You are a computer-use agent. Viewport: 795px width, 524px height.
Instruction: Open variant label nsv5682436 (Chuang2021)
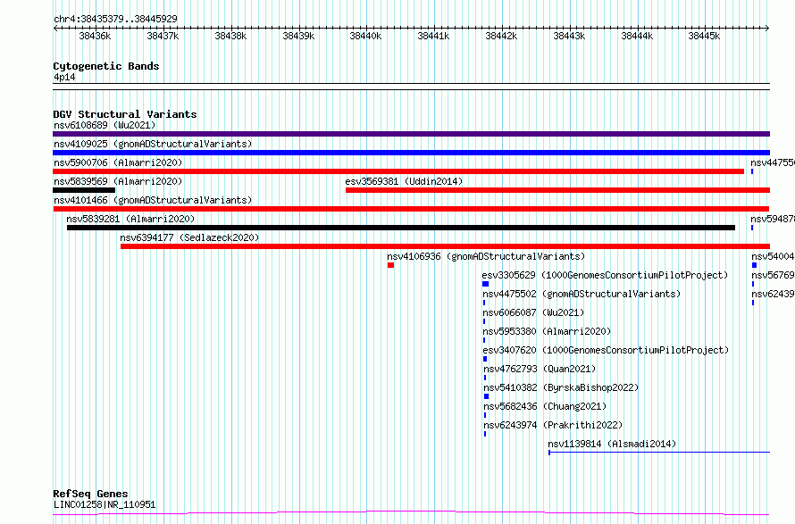coord(545,406)
